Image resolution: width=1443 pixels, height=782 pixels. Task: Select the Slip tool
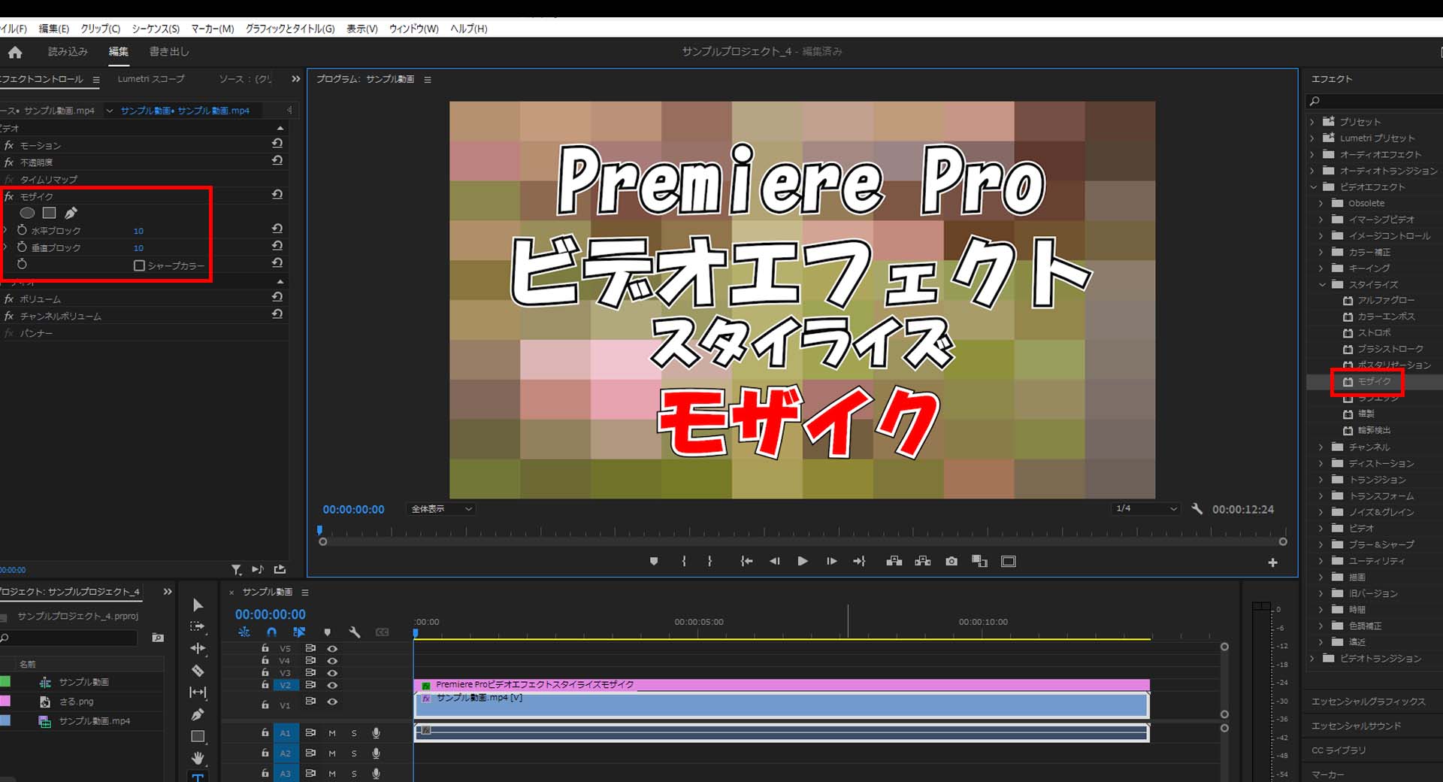click(x=198, y=692)
